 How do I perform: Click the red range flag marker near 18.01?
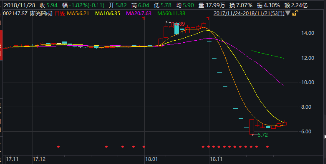tap(144, 19)
